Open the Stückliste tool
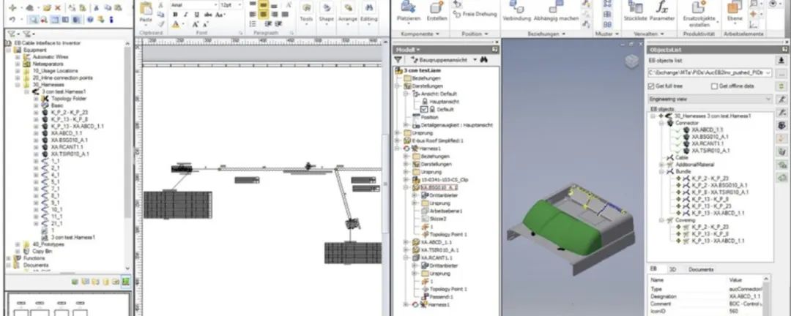Screen dimensions: 791x316 [634, 9]
